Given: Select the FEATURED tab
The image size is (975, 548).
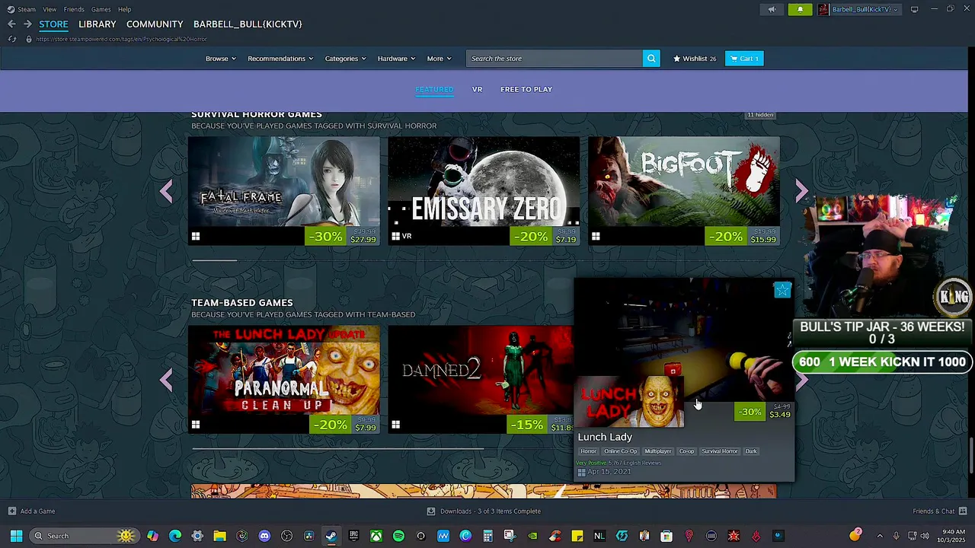Looking at the screenshot, I should coord(434,89).
